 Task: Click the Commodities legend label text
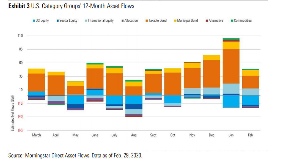click(243, 21)
